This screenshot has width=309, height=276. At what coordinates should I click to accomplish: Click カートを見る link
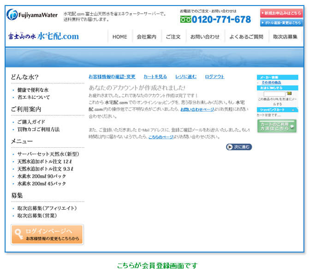click(x=155, y=77)
